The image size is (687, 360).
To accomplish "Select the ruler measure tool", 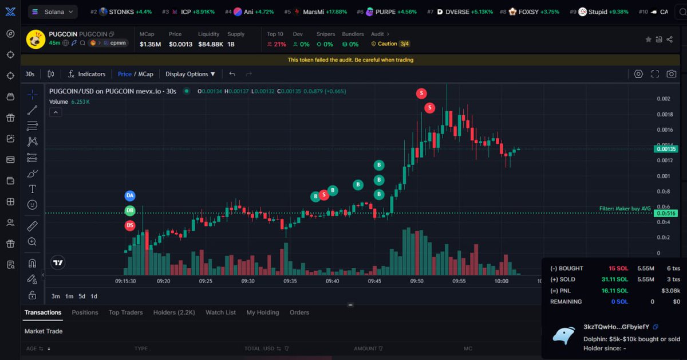I will 33,226.
